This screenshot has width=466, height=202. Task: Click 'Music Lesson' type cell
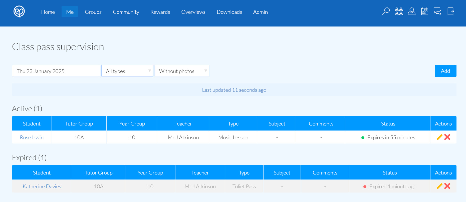point(233,137)
